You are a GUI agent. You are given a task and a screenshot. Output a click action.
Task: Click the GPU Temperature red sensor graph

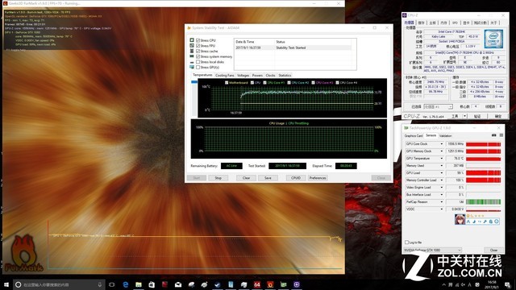pos(484,159)
